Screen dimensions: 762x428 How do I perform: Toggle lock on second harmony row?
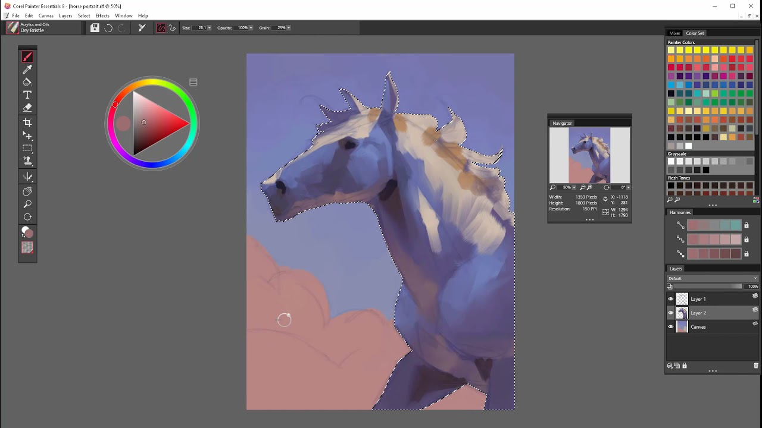pos(747,240)
